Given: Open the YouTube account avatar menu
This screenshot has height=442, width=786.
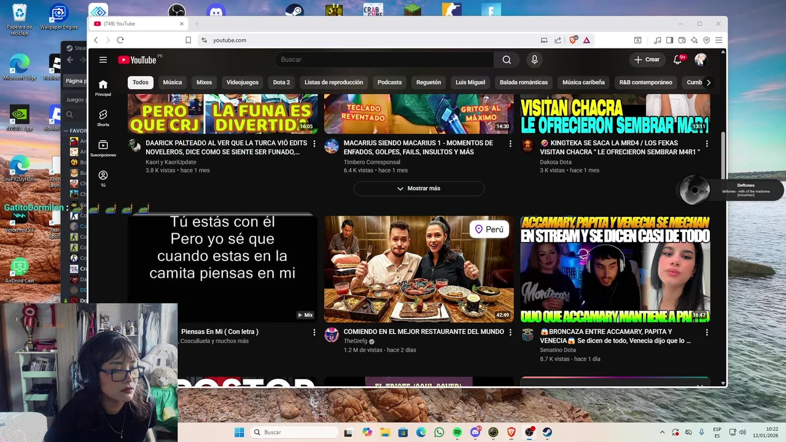Looking at the screenshot, I should pos(701,60).
